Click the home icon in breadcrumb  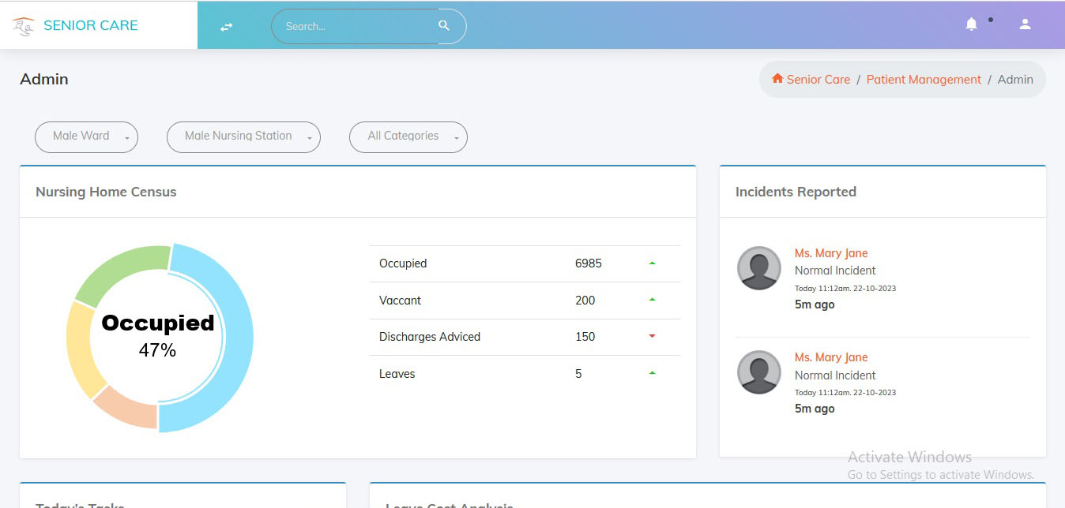(x=777, y=79)
